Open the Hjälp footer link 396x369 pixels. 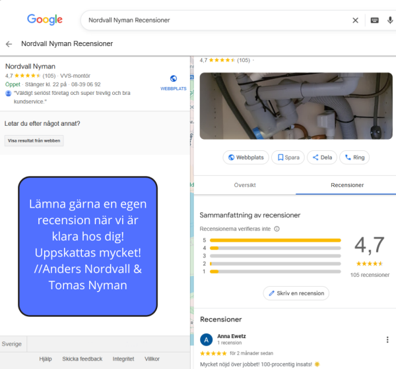[x=46, y=359]
